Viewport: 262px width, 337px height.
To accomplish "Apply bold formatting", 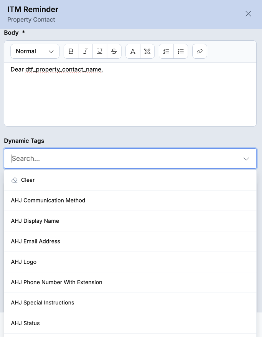I will tap(71, 51).
